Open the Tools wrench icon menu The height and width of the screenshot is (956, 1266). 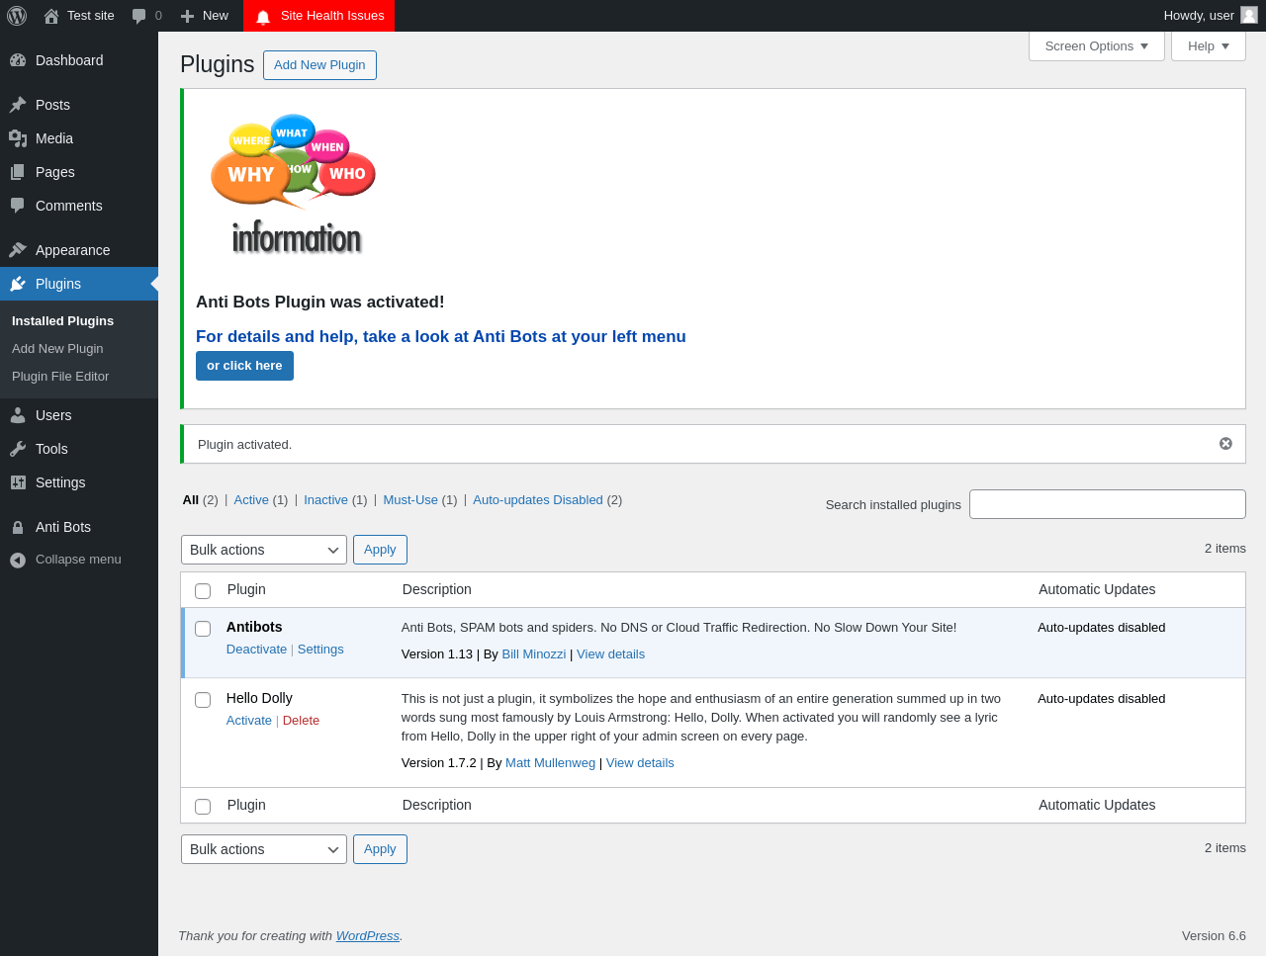click(18, 449)
